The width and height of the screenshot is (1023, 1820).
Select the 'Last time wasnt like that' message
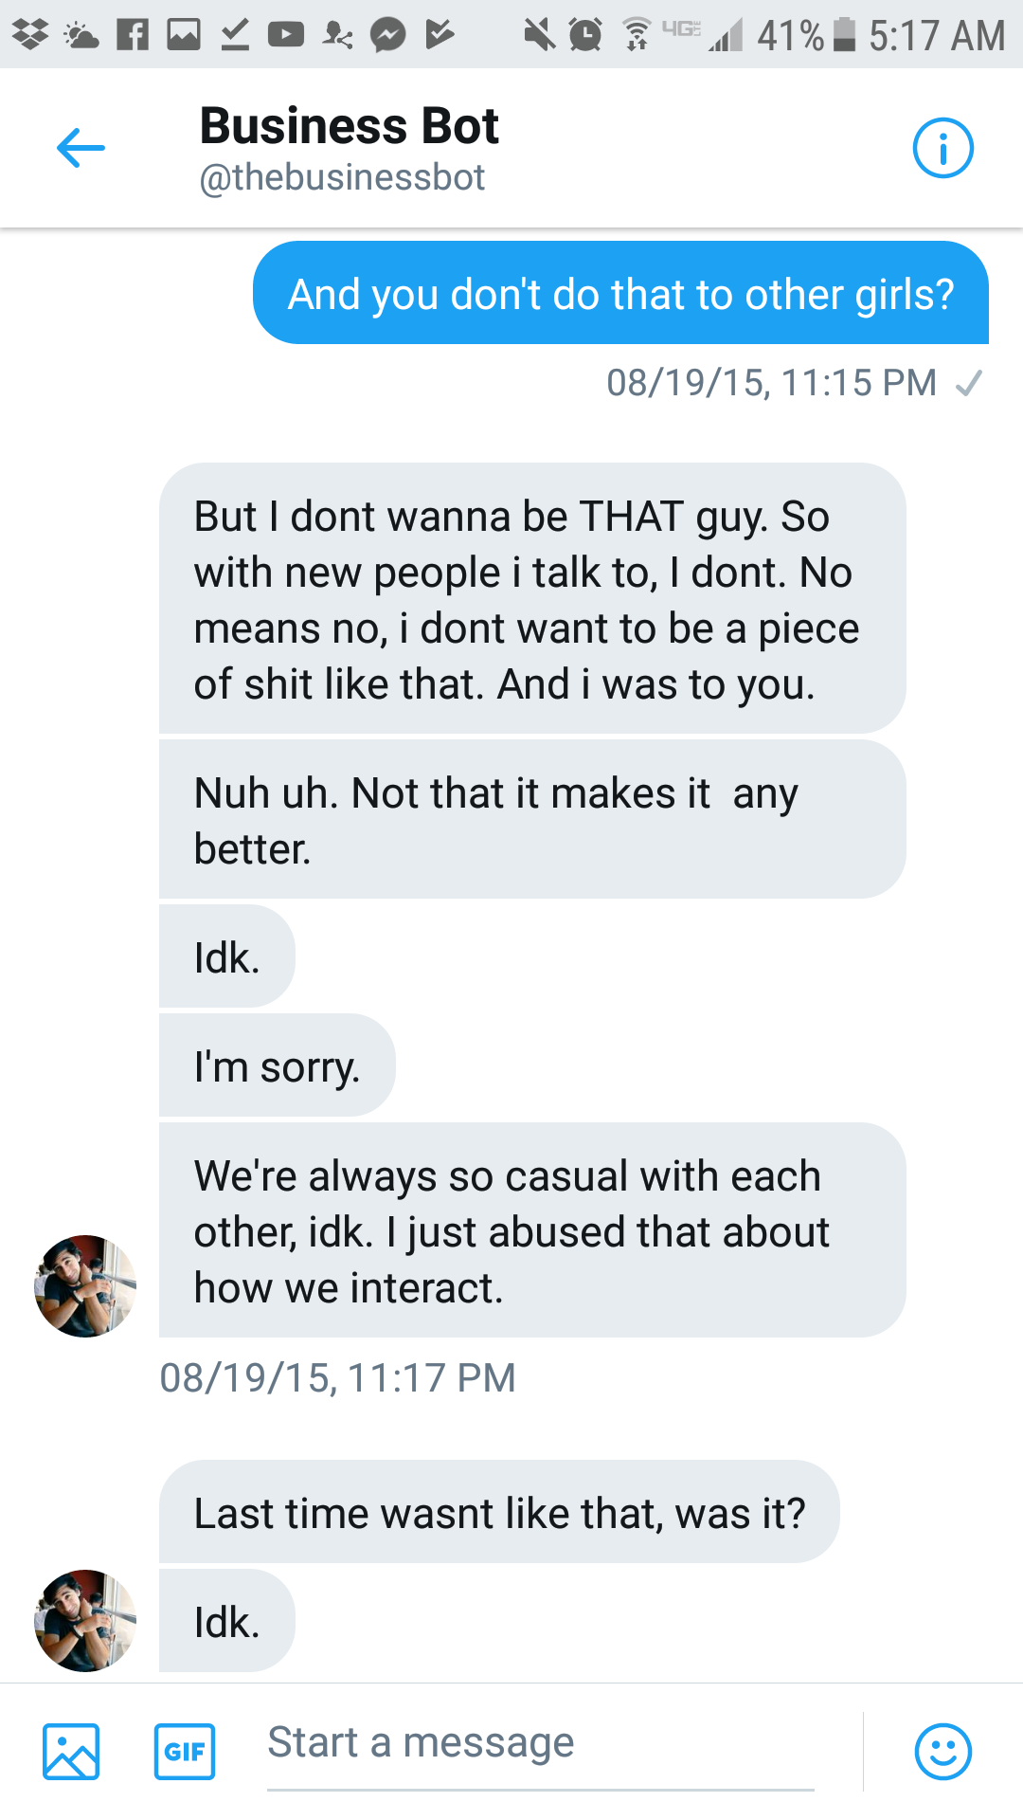click(499, 1512)
